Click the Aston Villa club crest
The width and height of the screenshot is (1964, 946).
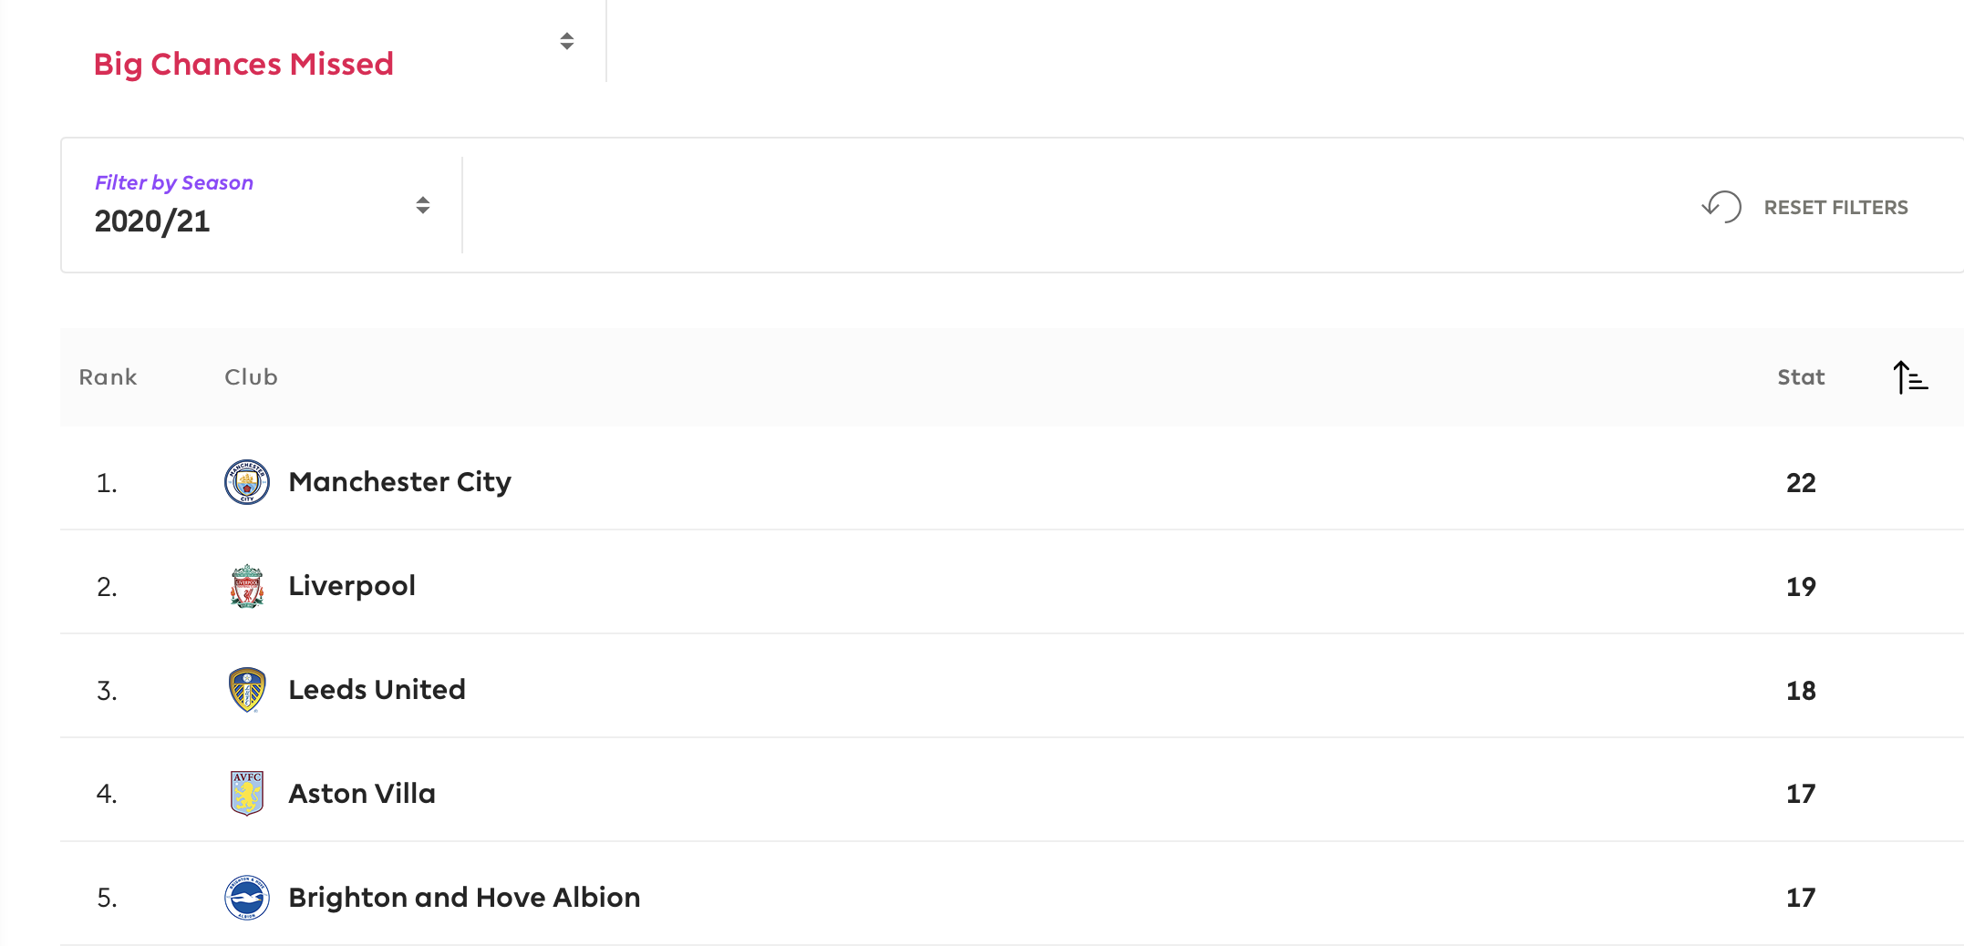pyautogui.click(x=246, y=793)
